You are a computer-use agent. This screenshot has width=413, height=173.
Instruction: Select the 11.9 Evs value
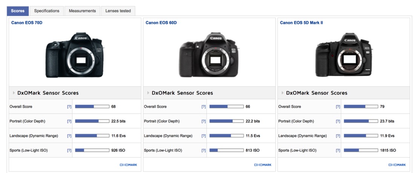pyautogui.click(x=387, y=136)
